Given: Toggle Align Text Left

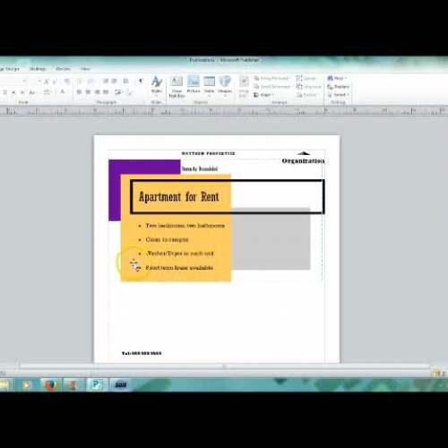Looking at the screenshot, I should 79,92.
